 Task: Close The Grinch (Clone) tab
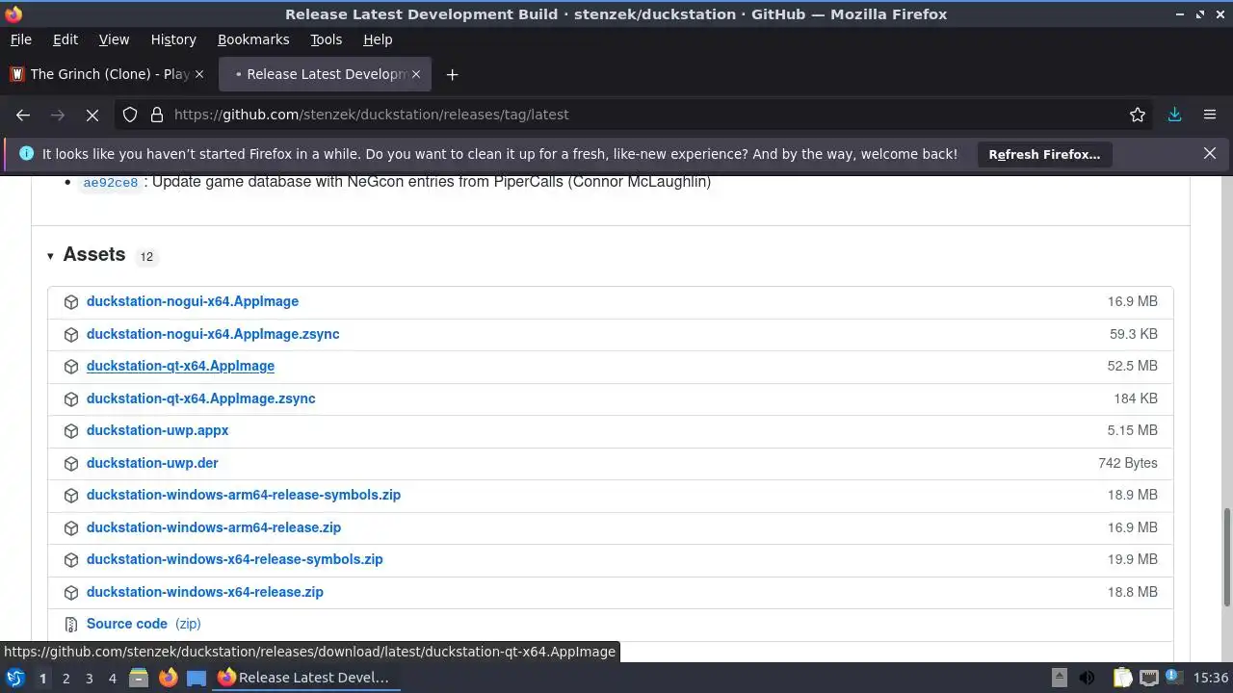(199, 74)
